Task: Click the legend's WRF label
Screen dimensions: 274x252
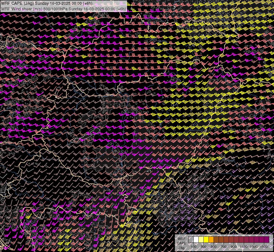Action: coord(181,239)
